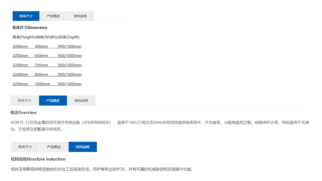This screenshot has width=322, height=181.
Task: Open 结构说明 tab above the 概述Overview section
Action: (x=81, y=101)
